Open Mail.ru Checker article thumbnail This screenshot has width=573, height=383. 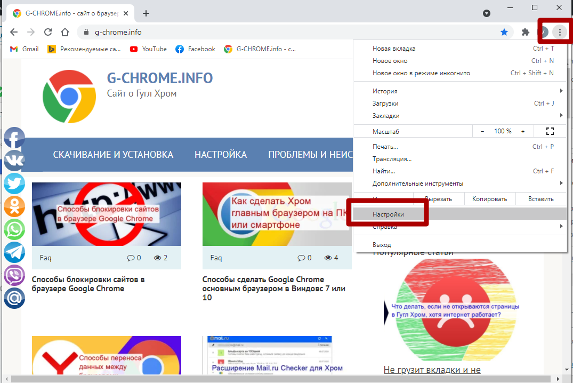(270, 355)
